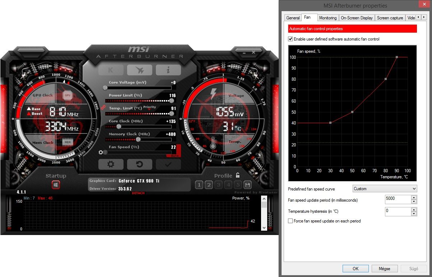Click fan curve point at 90°C
The height and width of the screenshot is (277, 432).
[x=397, y=57]
